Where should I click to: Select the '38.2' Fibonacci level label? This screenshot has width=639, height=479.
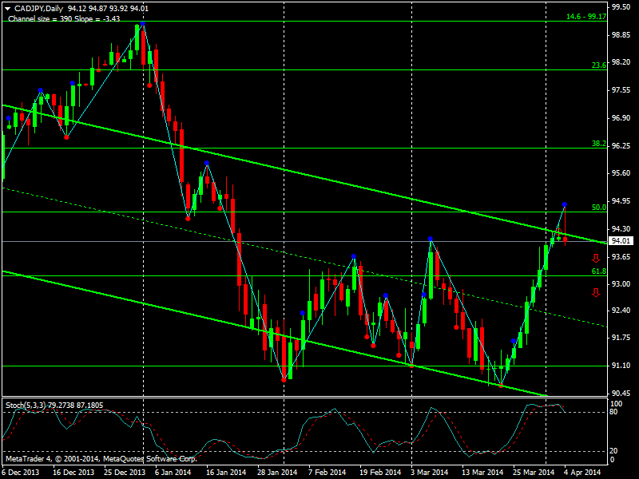coord(598,144)
